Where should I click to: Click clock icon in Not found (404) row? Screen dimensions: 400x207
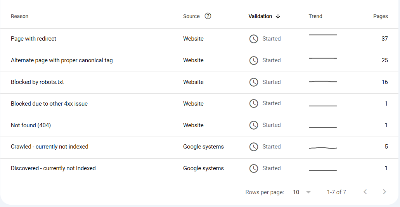(254, 125)
